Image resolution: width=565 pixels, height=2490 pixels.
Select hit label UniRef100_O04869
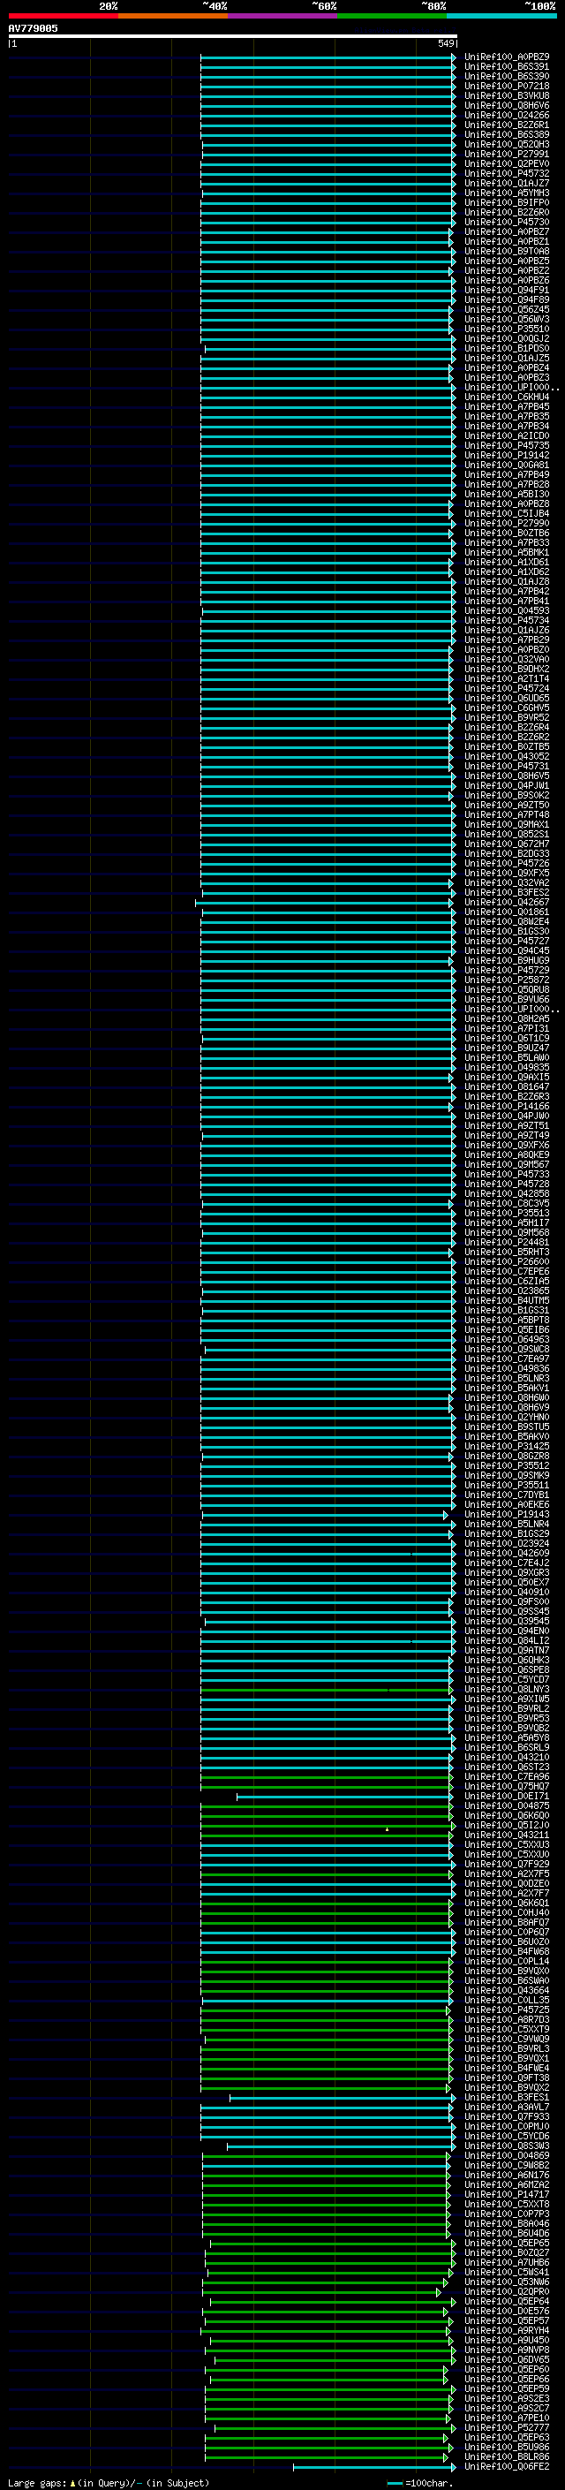506,2155
